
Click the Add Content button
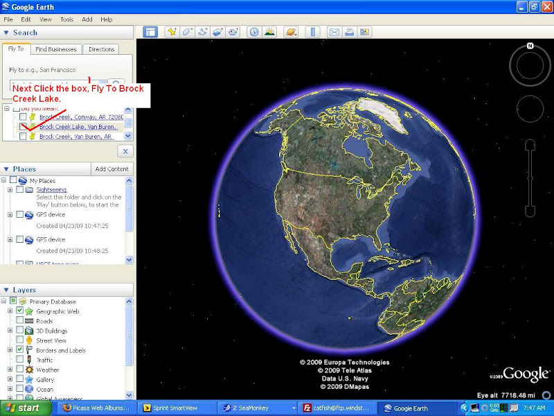click(x=111, y=169)
